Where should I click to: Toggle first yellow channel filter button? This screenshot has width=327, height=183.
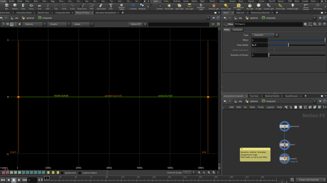pos(48,173)
